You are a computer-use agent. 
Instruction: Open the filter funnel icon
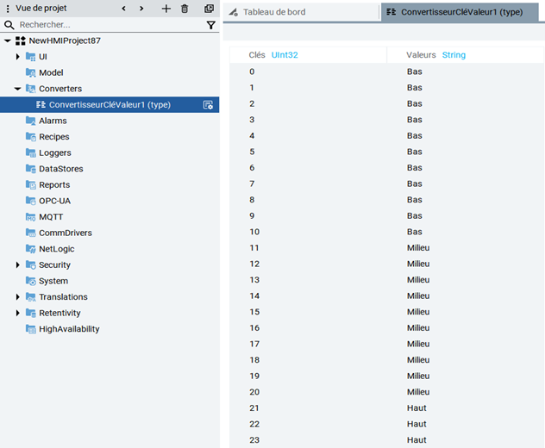tap(210, 25)
